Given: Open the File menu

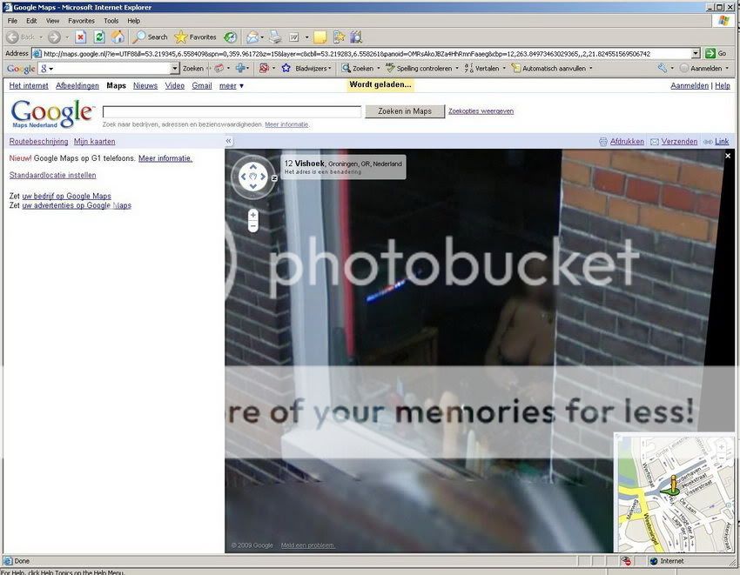Looking at the screenshot, I should 12,21.
